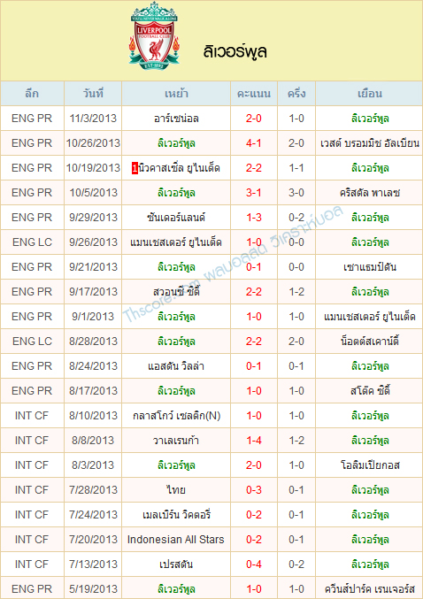Select away team โอลิมเปียกอส
This screenshot has height=599, width=423.
(370, 465)
